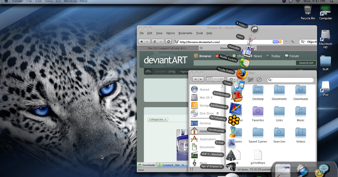338x177 pixels.
Task: Open Firefox History menu
Action: click(170, 33)
